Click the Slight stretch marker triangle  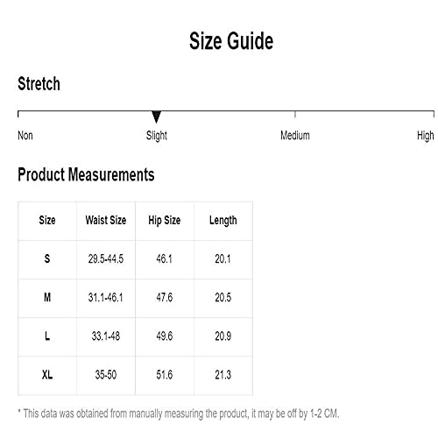157,117
